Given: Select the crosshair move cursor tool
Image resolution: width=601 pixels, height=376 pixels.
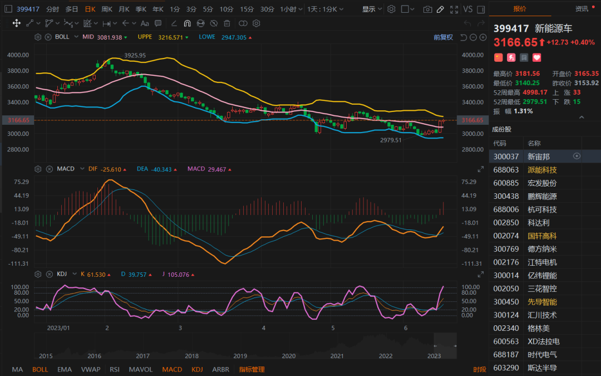Looking at the screenshot, I should 16,23.
